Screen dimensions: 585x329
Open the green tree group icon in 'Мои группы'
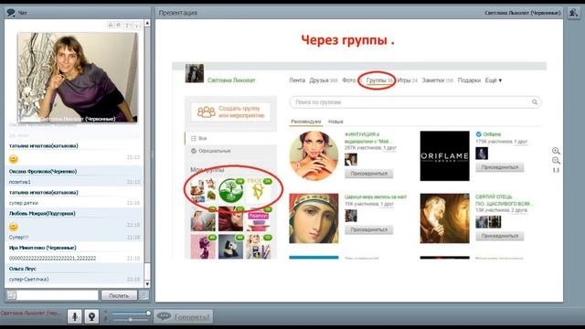point(230,191)
